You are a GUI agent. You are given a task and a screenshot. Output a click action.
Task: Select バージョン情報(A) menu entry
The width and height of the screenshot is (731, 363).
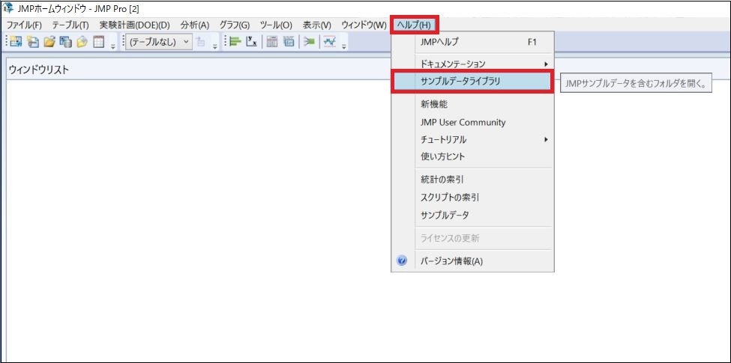[472, 261]
